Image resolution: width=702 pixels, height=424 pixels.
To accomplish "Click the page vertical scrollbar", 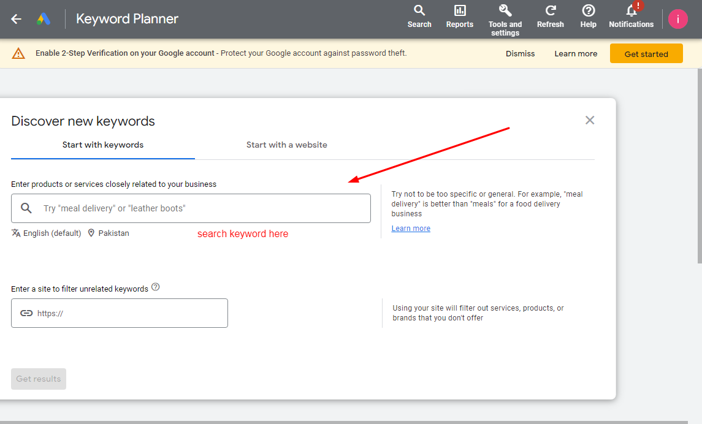I will (700, 165).
